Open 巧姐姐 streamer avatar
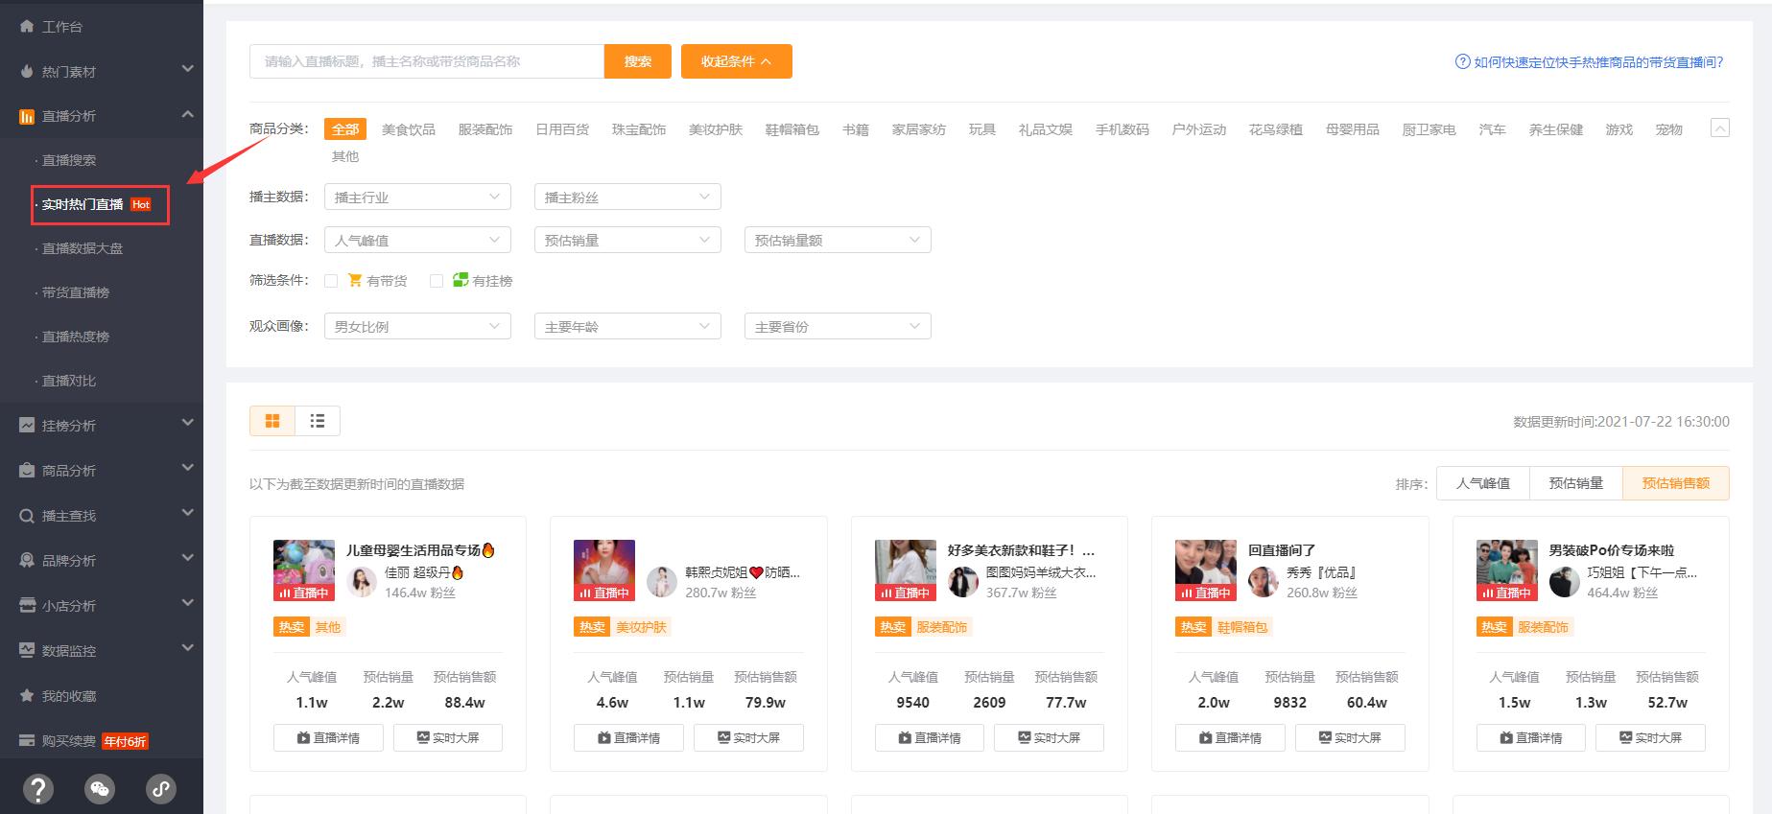This screenshot has height=814, width=1772. coord(1565,582)
